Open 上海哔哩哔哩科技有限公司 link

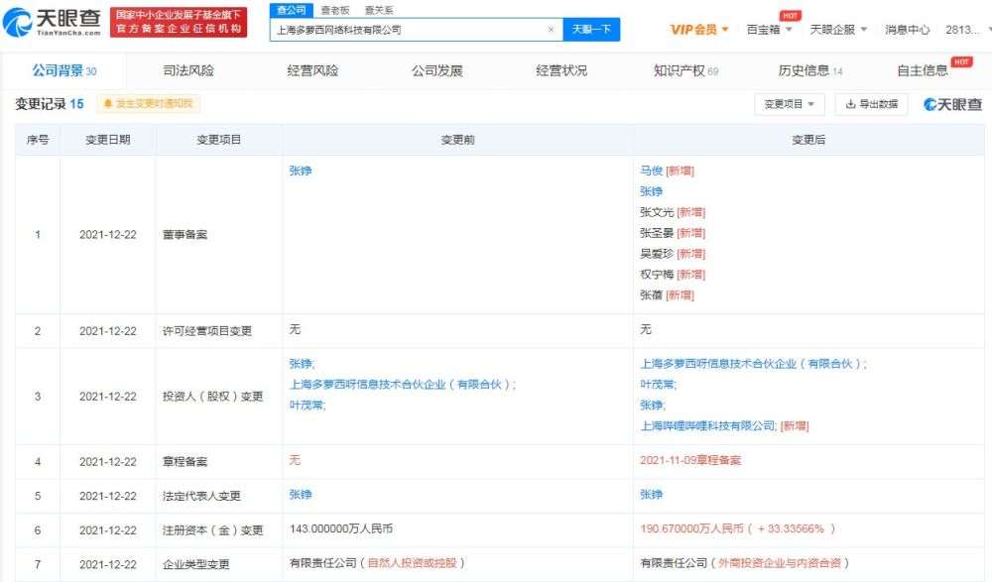(707, 425)
